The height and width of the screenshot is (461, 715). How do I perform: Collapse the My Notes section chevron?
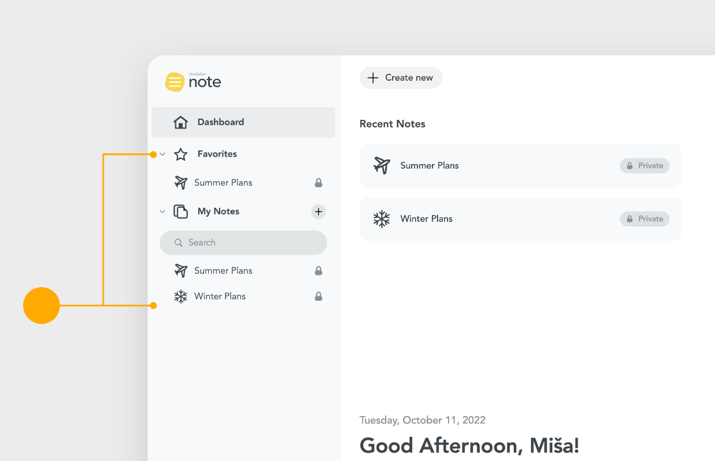(163, 211)
